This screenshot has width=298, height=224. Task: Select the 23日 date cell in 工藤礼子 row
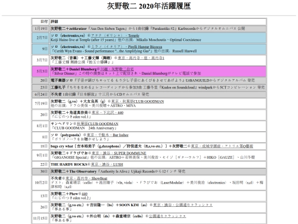(x=41, y=87)
